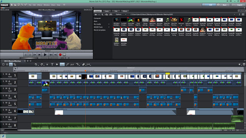Screen dimensions: 246x138
Task: Search files with the binoculars icon
Action: [111, 15]
